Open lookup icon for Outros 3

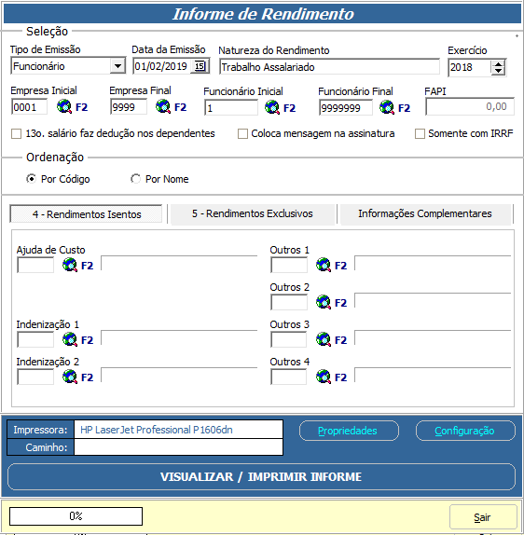pyautogui.click(x=324, y=339)
